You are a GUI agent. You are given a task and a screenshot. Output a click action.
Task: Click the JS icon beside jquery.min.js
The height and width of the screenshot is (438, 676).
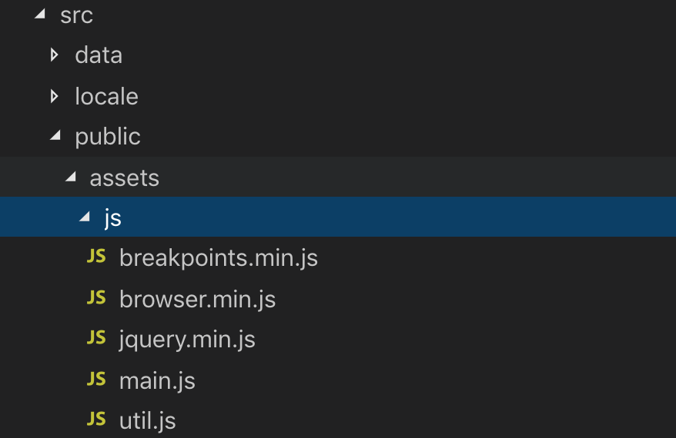click(x=96, y=338)
